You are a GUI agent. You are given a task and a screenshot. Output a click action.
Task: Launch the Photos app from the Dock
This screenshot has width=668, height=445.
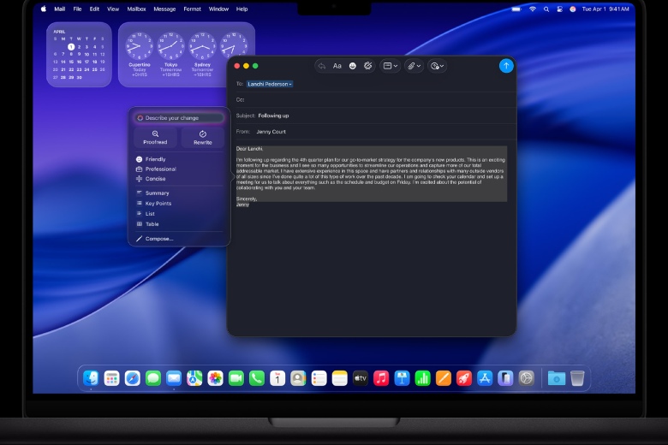[215, 378]
